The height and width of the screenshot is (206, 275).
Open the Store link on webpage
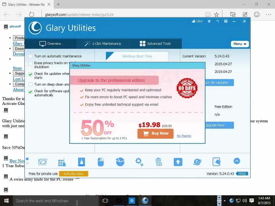[x=17, y=68]
